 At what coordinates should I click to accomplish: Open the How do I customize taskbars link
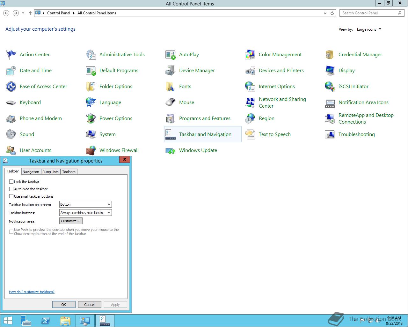pos(32,292)
